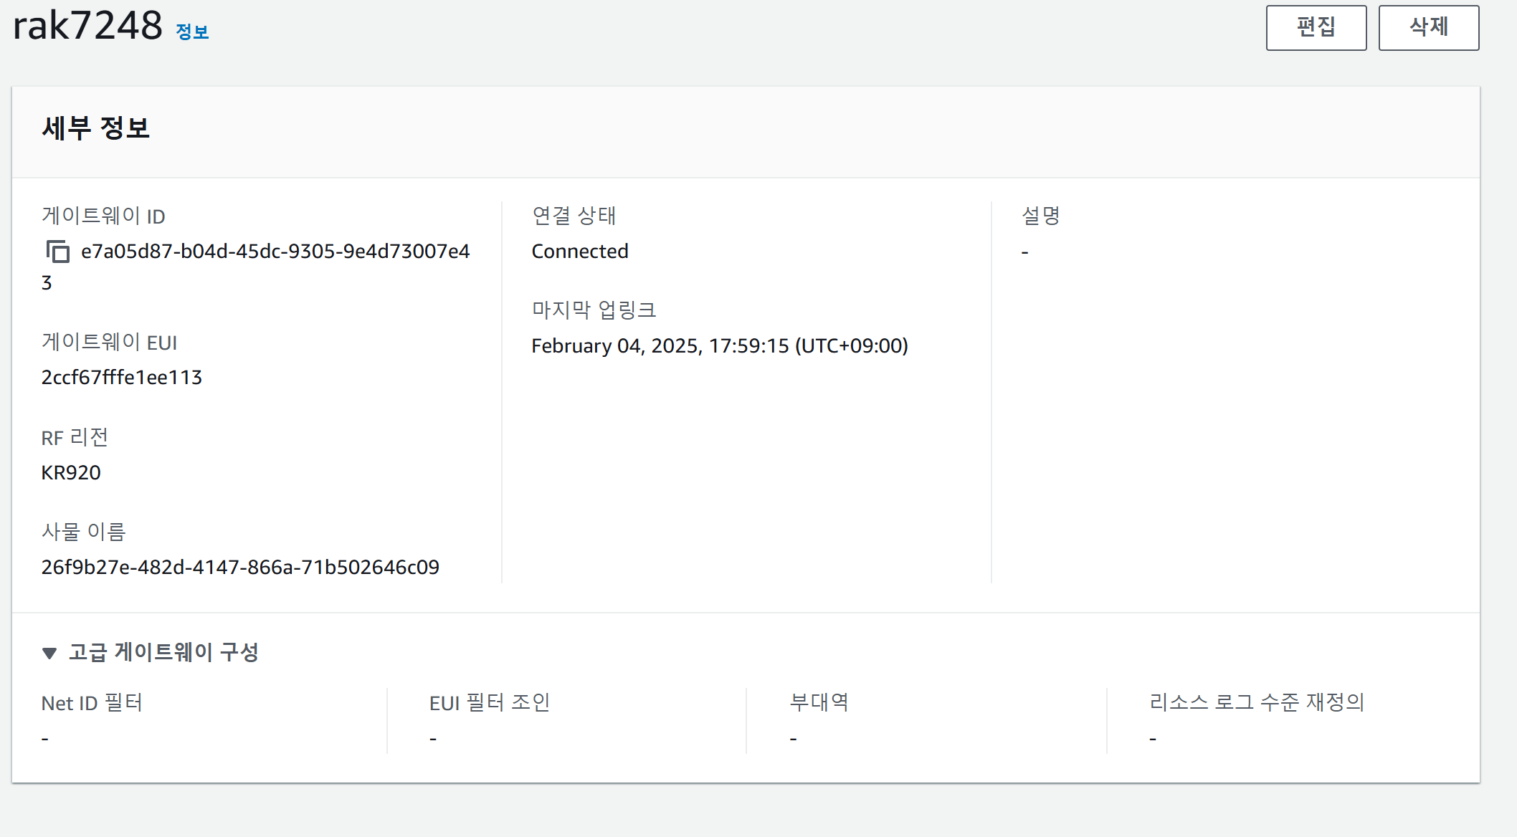Collapse the 고급 게이트웨이 구성 section
Screen dimensions: 1517x837
click(x=150, y=652)
